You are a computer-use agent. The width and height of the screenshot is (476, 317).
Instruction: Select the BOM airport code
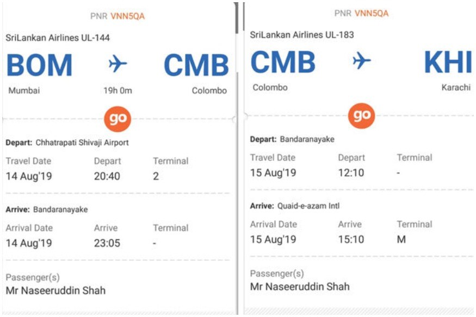coord(39,65)
